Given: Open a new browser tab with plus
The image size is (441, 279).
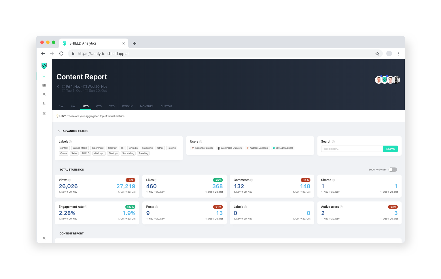Looking at the screenshot, I should [x=135, y=43].
